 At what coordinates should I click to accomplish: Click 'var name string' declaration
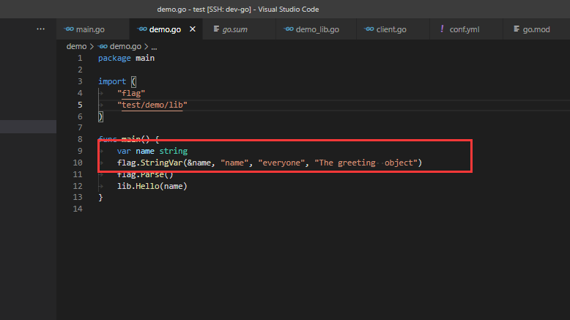[x=152, y=151]
